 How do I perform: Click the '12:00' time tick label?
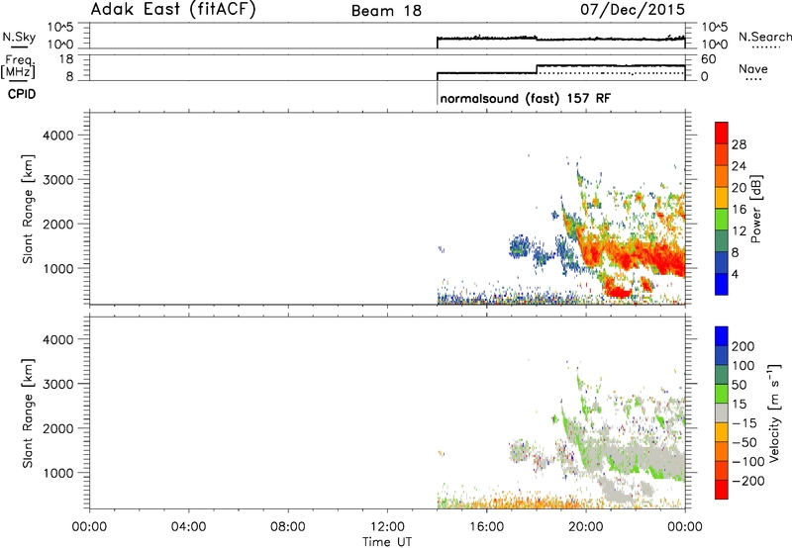(387, 527)
